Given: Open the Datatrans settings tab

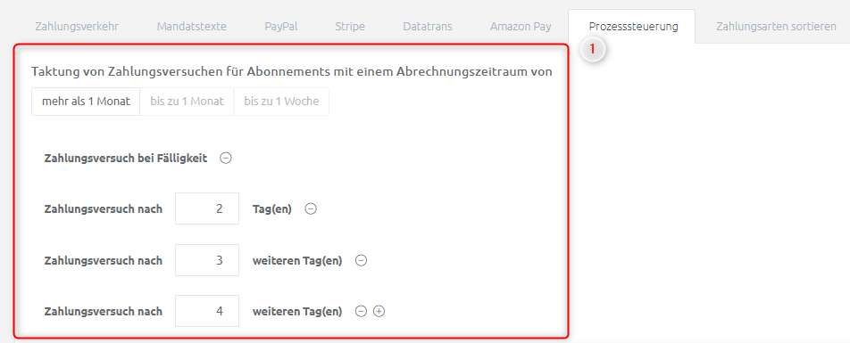Looking at the screenshot, I should coord(427,26).
